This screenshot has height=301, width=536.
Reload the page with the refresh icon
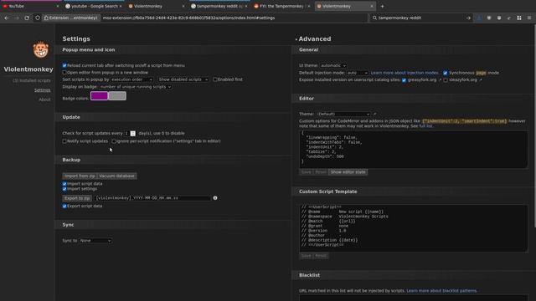pyautogui.click(x=27, y=18)
